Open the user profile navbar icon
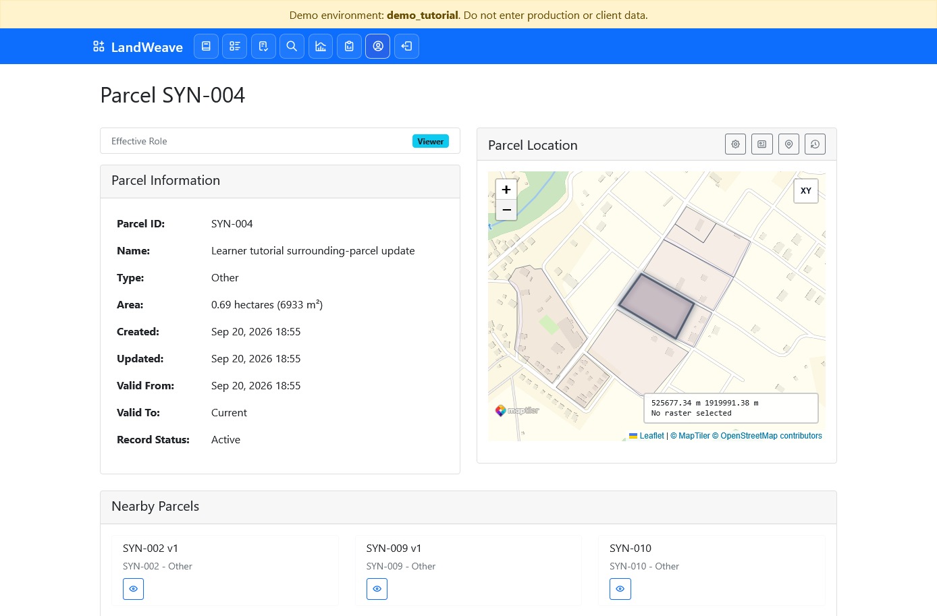 coord(378,46)
